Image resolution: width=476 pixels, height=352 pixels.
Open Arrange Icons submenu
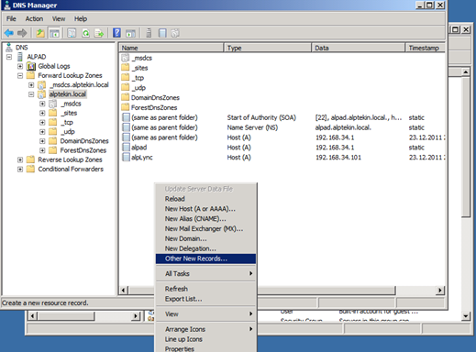tap(205, 329)
